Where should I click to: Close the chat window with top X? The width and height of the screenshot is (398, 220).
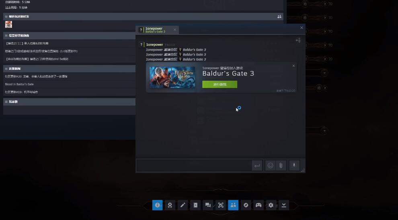coord(302,28)
